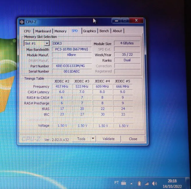Minimize the CPU-Z window
The height and width of the screenshot is (189, 191).
tap(116, 21)
